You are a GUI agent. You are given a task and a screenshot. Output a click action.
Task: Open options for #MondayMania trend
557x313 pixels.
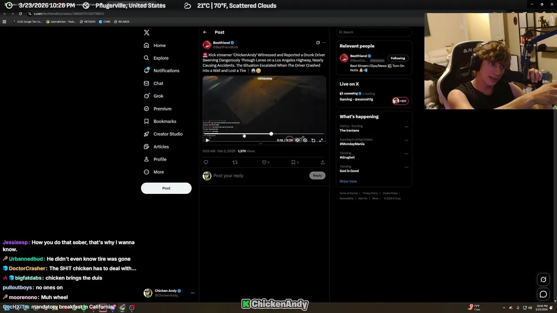pos(406,140)
